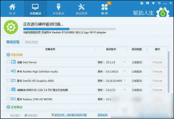Open the 驱动诊所 troubleshooting link
This screenshot has width=174, height=119.
(71, 115)
